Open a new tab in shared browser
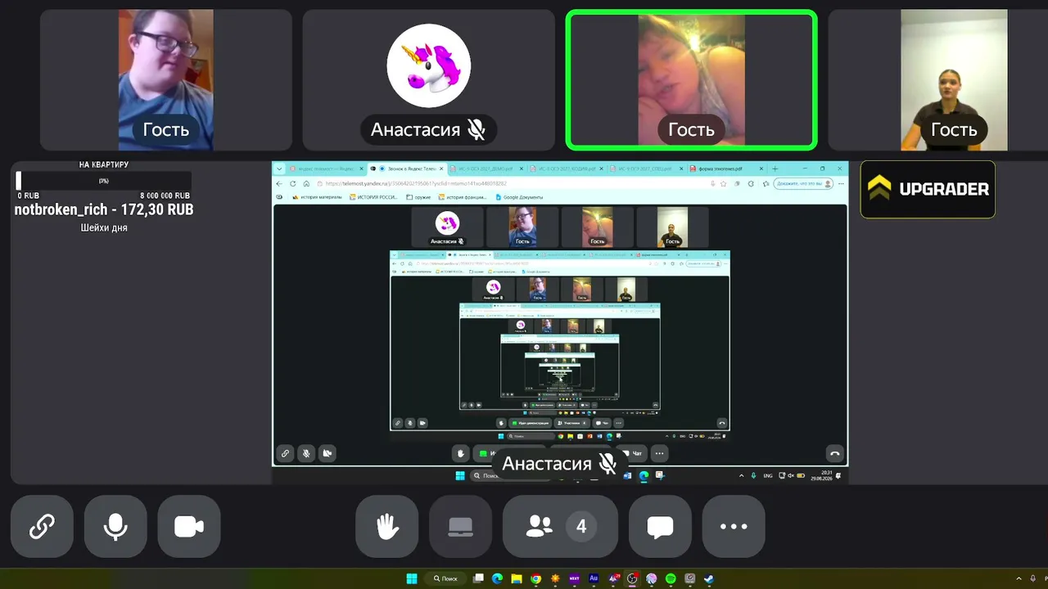 pyautogui.click(x=775, y=169)
